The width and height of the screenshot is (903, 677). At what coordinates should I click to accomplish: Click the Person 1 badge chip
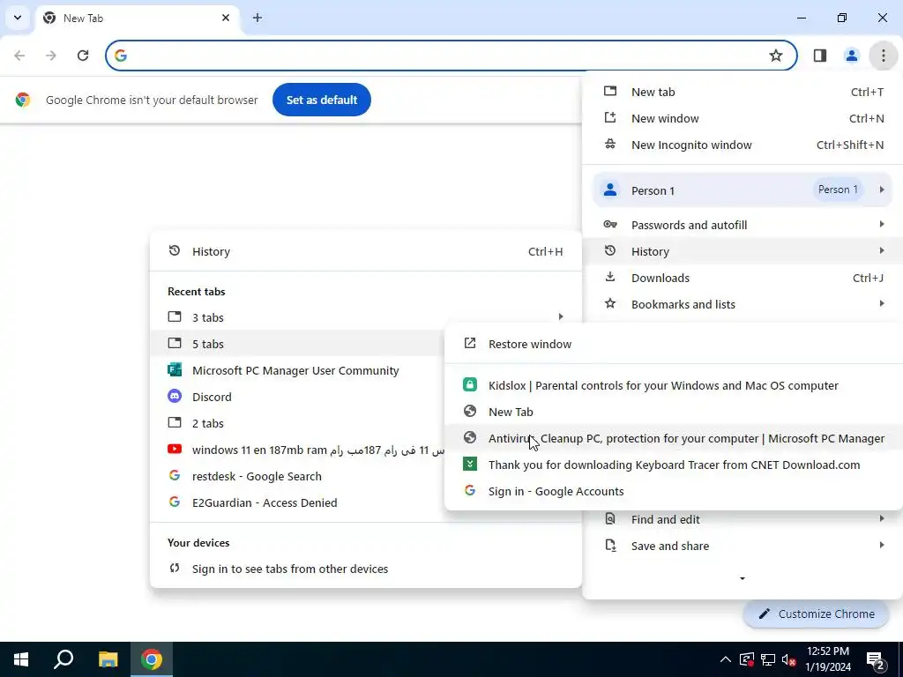(x=838, y=190)
